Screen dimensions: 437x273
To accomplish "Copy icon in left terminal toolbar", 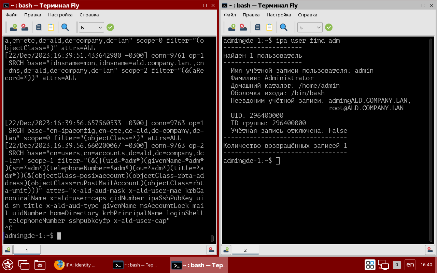I will click(x=39, y=27).
